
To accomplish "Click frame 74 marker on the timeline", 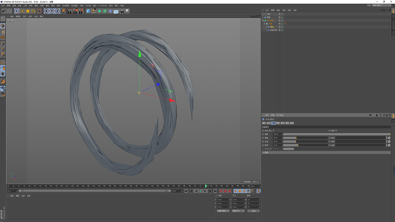I will [206, 186].
